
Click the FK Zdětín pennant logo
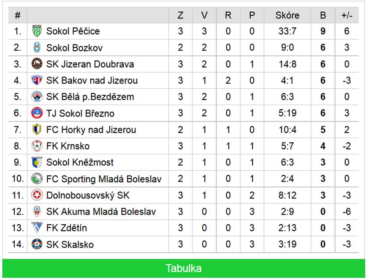tap(37, 228)
